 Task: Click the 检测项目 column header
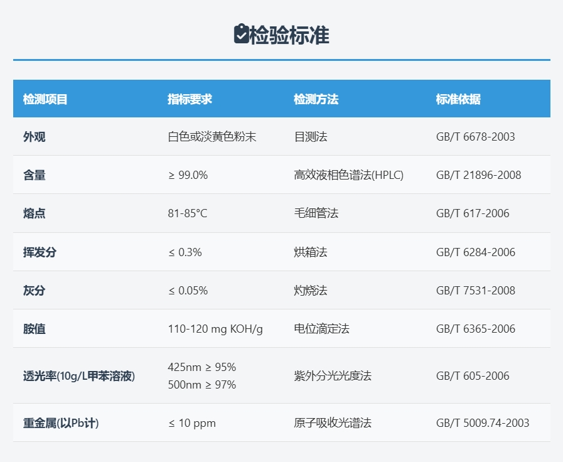45,99
